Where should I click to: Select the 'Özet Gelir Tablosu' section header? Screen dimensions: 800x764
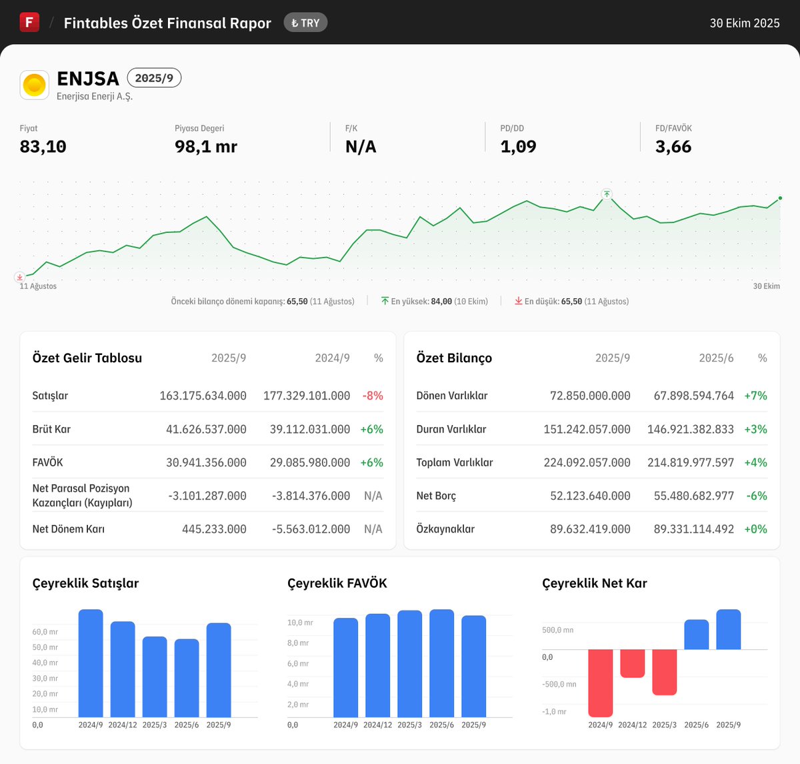tap(87, 358)
